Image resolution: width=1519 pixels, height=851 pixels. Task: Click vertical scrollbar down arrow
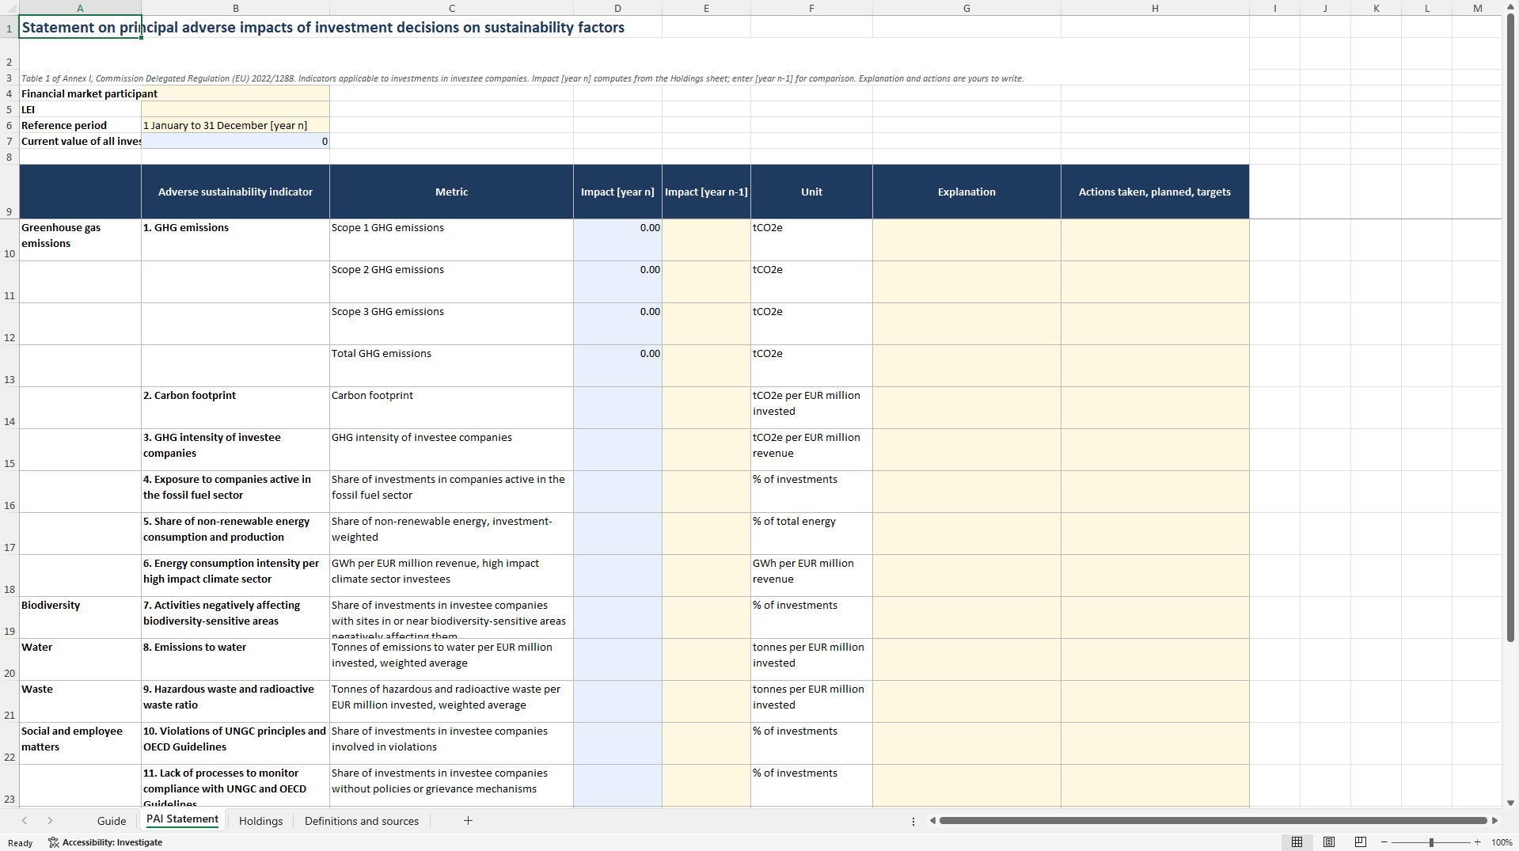[x=1510, y=803]
